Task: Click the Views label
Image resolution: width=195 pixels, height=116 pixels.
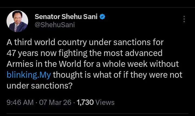Action: [x=105, y=102]
